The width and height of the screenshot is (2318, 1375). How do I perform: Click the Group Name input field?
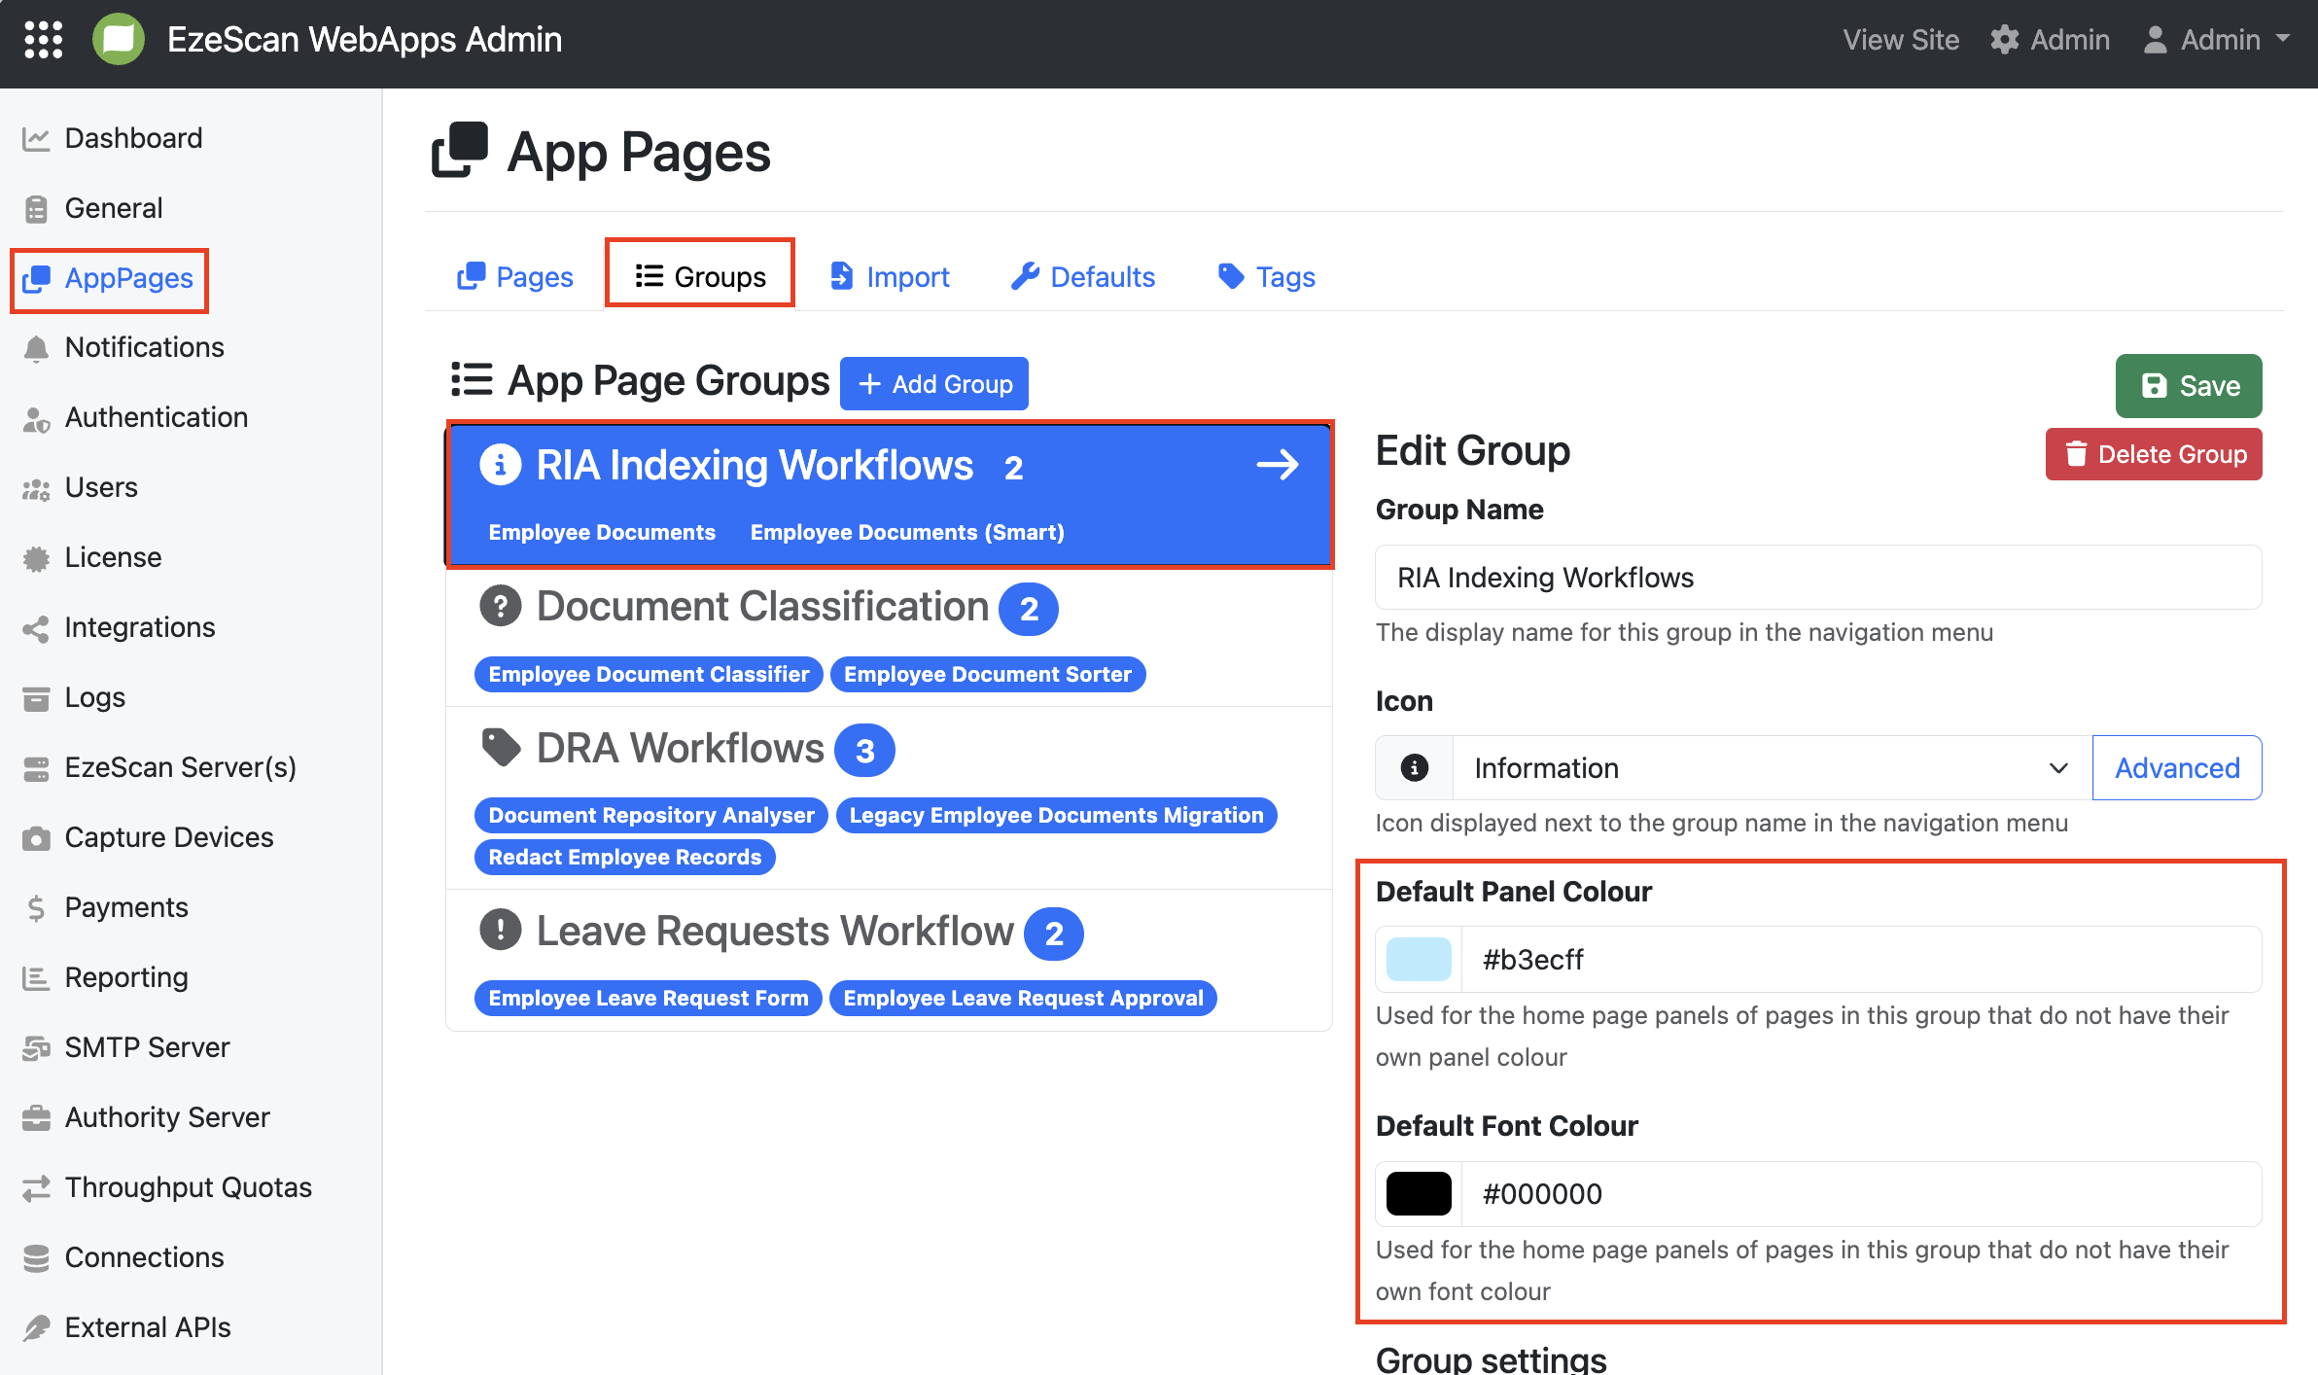pos(1818,578)
